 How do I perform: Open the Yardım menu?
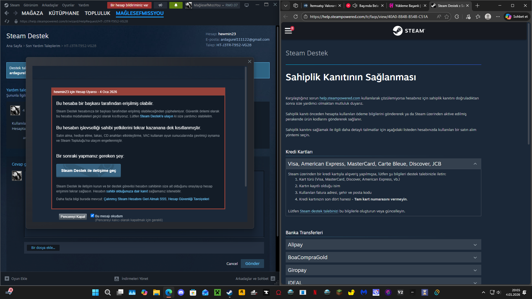[84, 5]
